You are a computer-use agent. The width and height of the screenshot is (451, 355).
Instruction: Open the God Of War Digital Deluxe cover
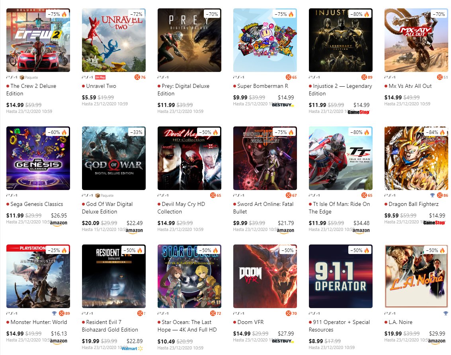[113, 158]
